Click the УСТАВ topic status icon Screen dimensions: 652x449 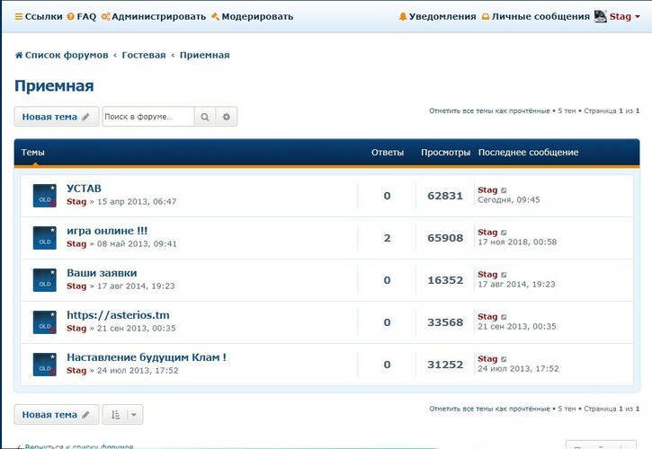(x=45, y=196)
